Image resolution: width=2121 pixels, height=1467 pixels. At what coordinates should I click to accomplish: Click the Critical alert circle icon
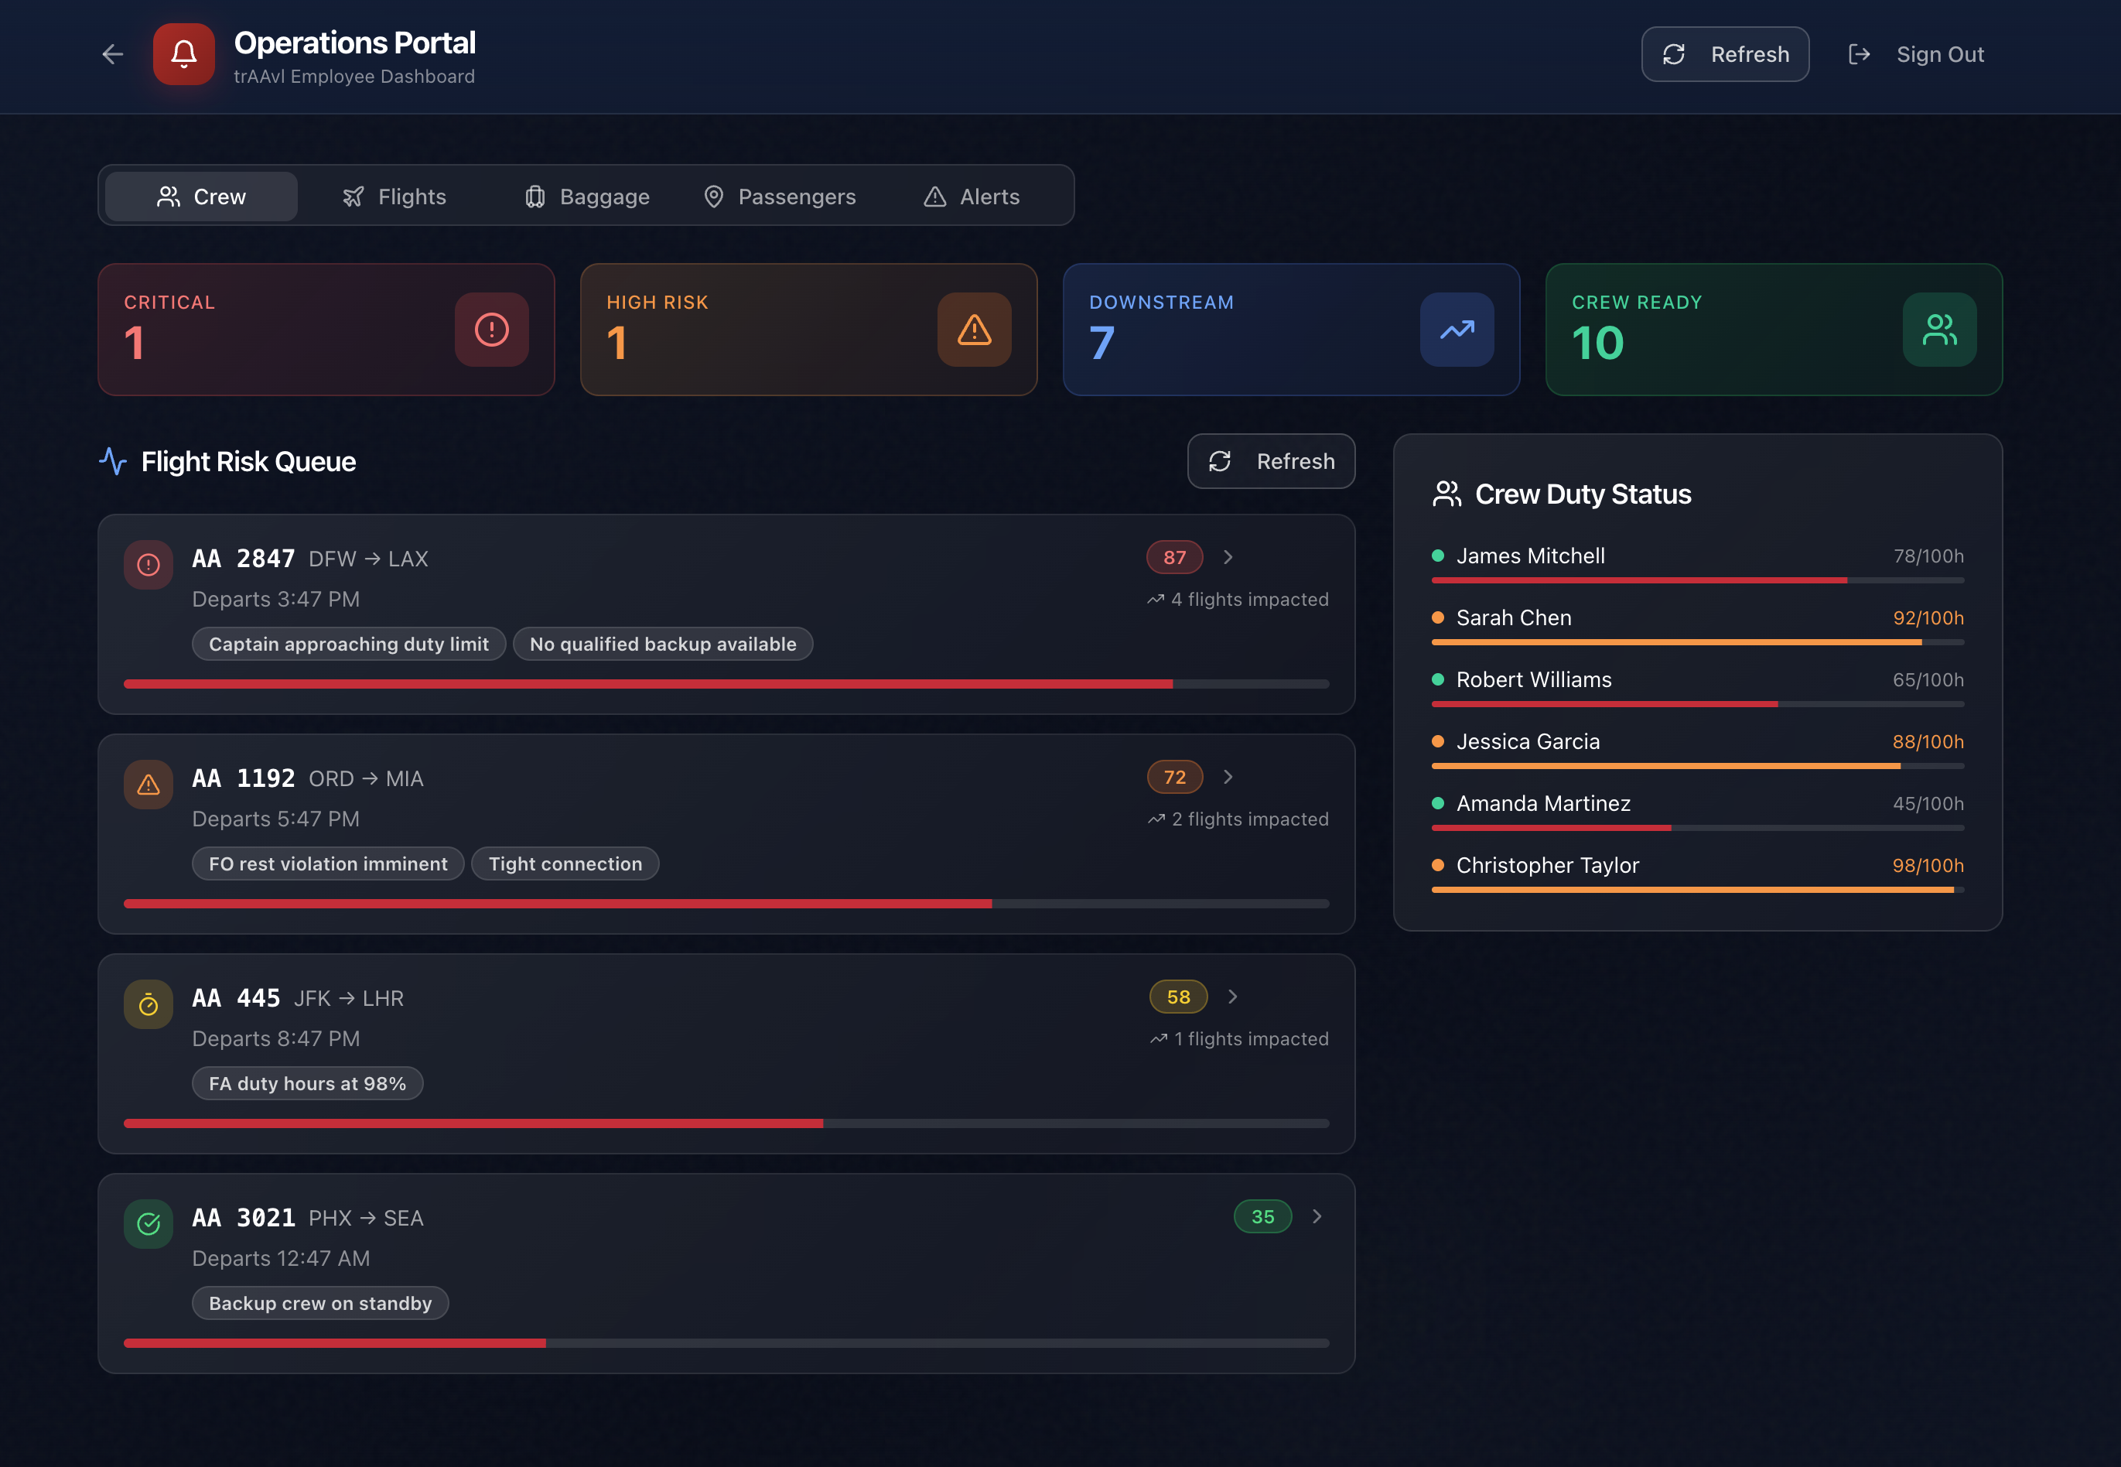point(492,330)
